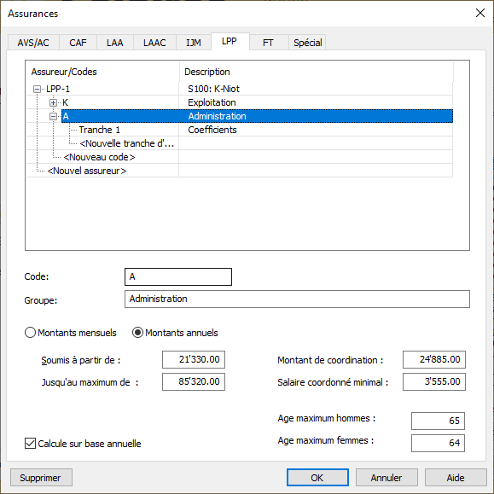Screen dimensions: 494x494
Task: Select the Tranche 1 tree item
Action: (100, 130)
